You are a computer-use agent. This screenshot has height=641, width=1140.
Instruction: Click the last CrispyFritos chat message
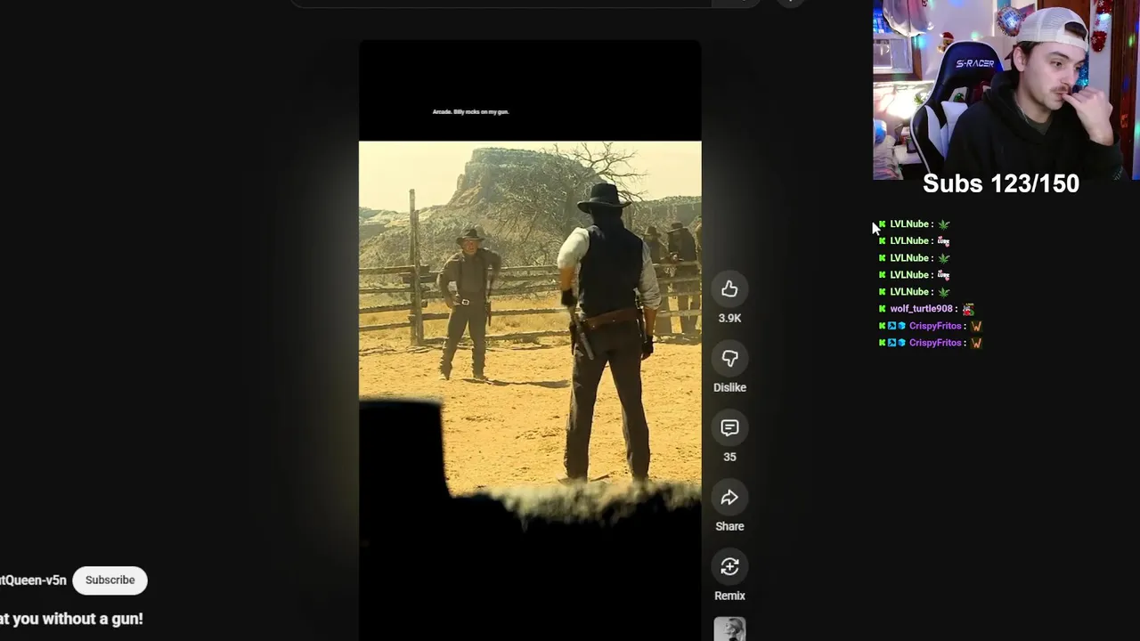(931, 343)
